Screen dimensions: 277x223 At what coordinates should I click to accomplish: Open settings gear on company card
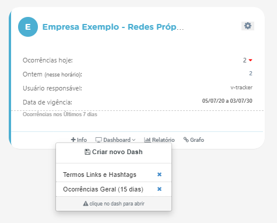[x=248, y=26]
